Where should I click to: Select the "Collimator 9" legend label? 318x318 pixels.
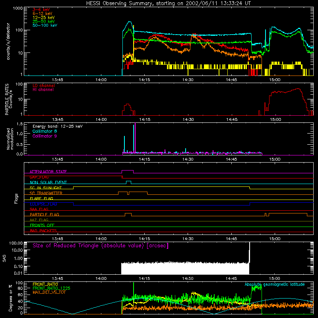pyautogui.click(x=45, y=136)
